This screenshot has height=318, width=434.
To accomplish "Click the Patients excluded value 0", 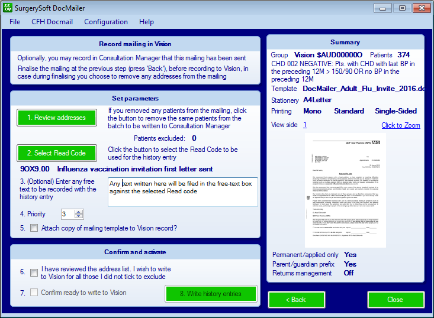I will [194, 138].
